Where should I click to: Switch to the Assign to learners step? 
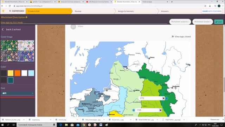click(x=126, y=11)
